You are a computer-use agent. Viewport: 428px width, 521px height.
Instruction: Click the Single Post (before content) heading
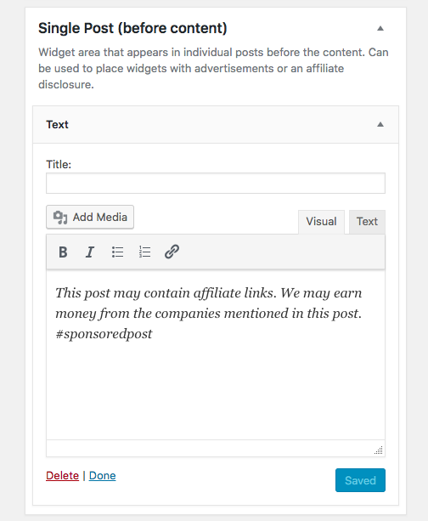[x=132, y=28]
